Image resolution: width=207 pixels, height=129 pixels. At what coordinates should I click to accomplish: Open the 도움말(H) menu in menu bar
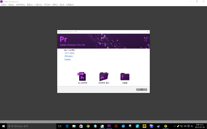coord(70,5)
